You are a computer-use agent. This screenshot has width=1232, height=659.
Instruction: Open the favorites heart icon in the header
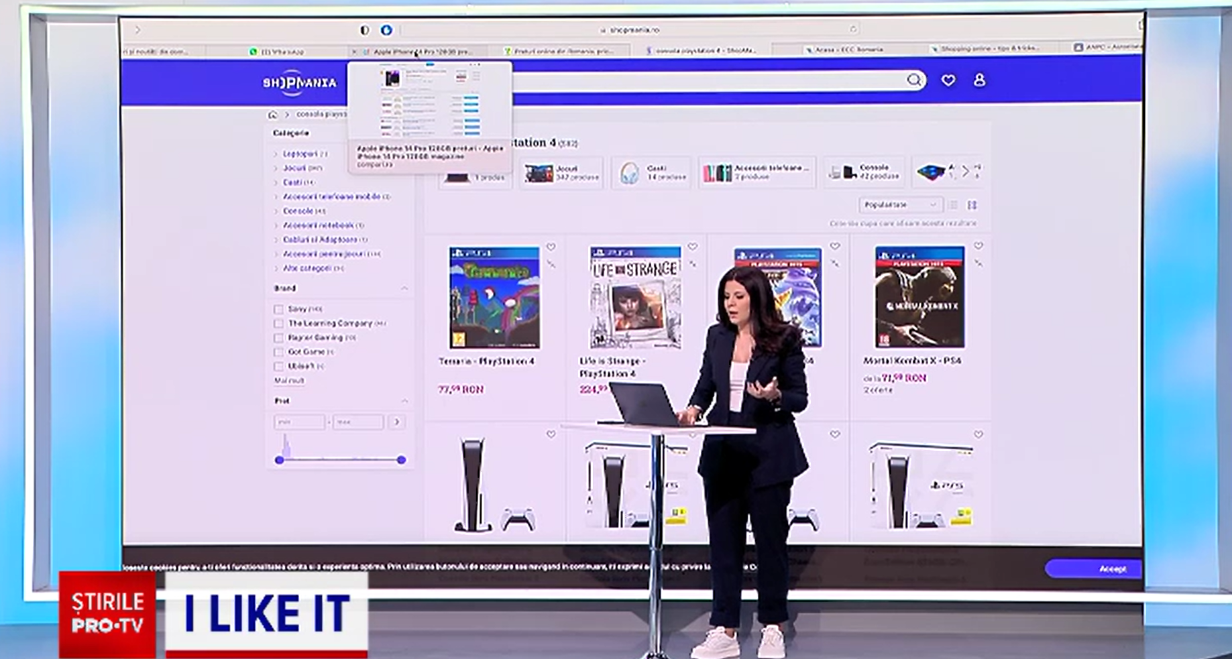pyautogui.click(x=947, y=80)
